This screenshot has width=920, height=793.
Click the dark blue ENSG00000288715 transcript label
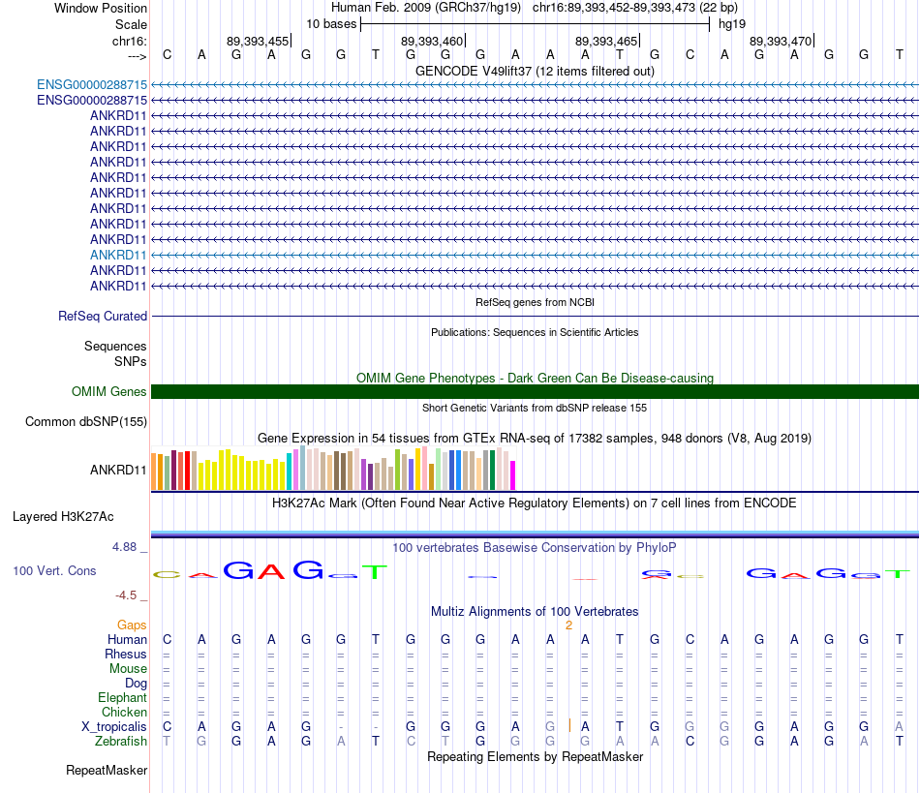[92, 101]
